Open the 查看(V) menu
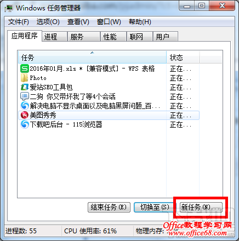The image size is (239, 241). (78, 22)
